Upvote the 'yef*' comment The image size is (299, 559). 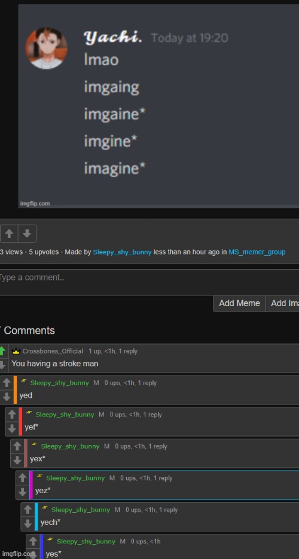[x=12, y=415]
